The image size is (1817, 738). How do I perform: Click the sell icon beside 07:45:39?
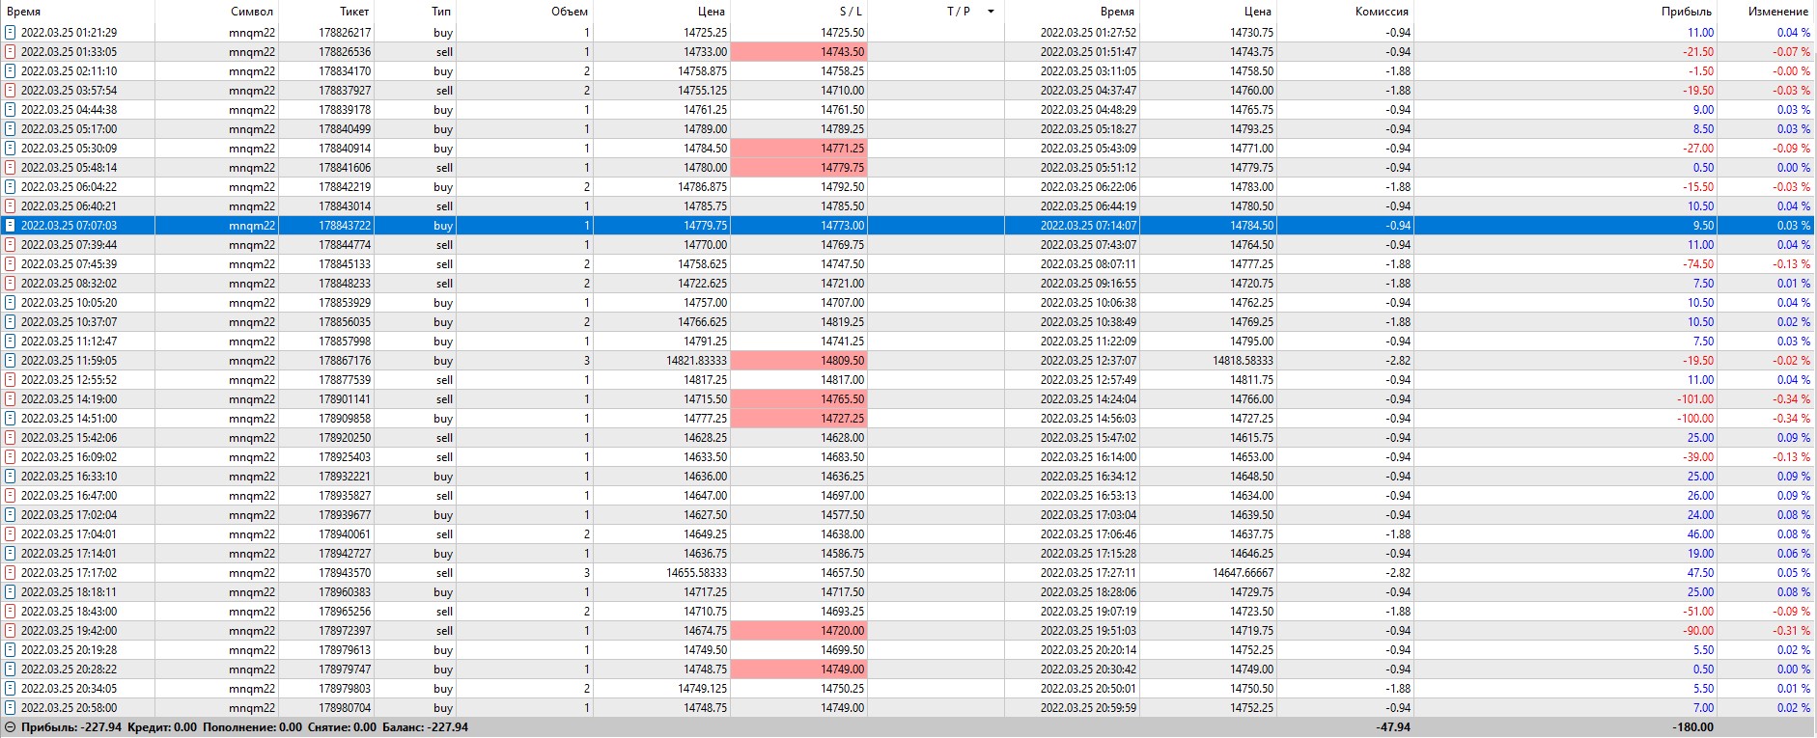point(11,264)
